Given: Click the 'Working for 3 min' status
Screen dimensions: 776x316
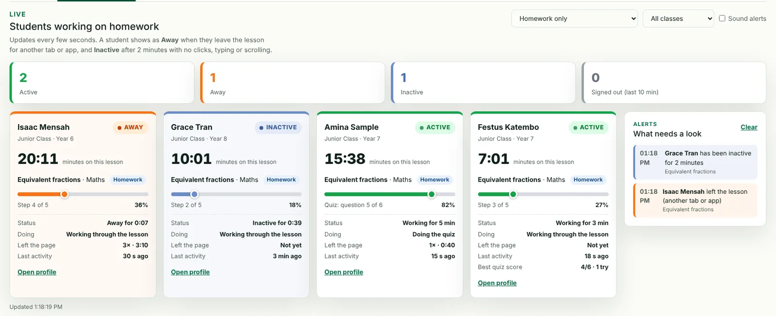Looking at the screenshot, I should [582, 223].
